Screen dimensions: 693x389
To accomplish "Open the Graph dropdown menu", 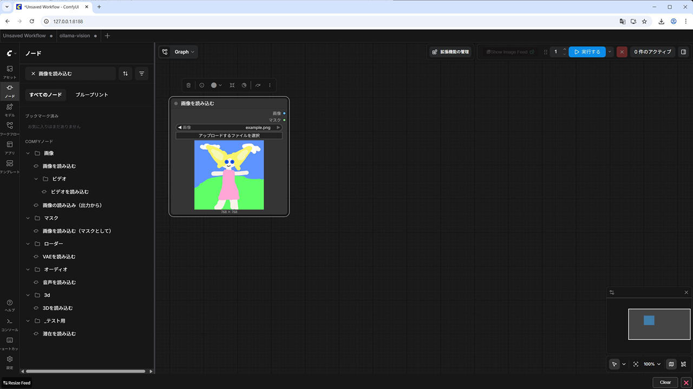I will [x=178, y=52].
